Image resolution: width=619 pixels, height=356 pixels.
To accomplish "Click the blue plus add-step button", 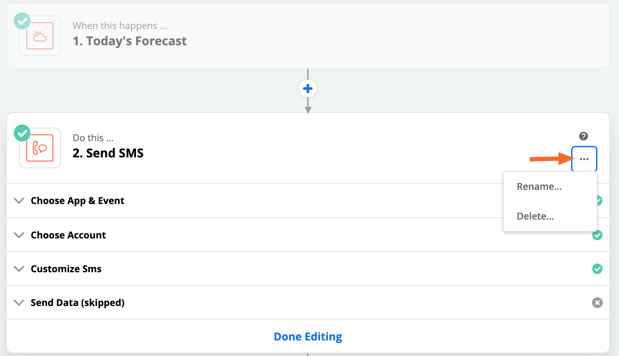I will [308, 89].
